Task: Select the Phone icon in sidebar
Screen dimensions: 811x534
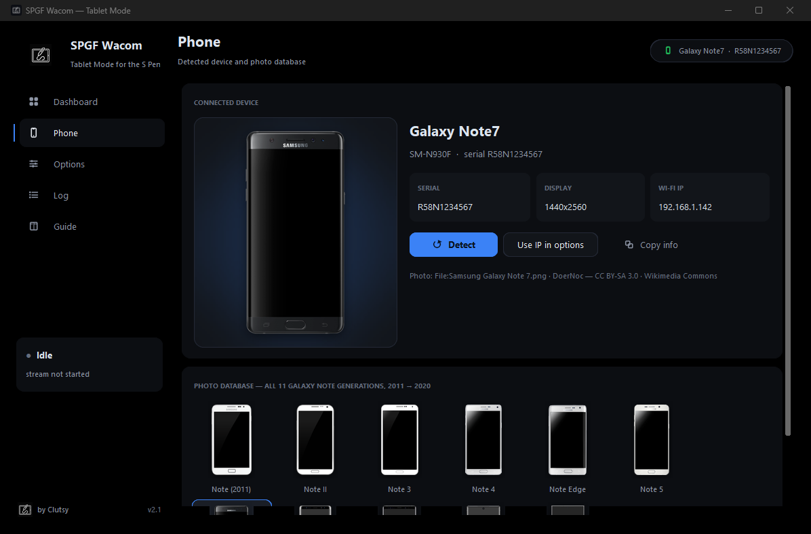Action: (34, 133)
